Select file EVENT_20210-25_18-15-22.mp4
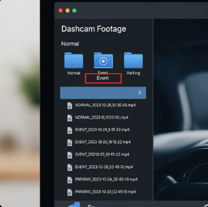Viewport: 208px width, 207px height. pyautogui.click(x=98, y=155)
